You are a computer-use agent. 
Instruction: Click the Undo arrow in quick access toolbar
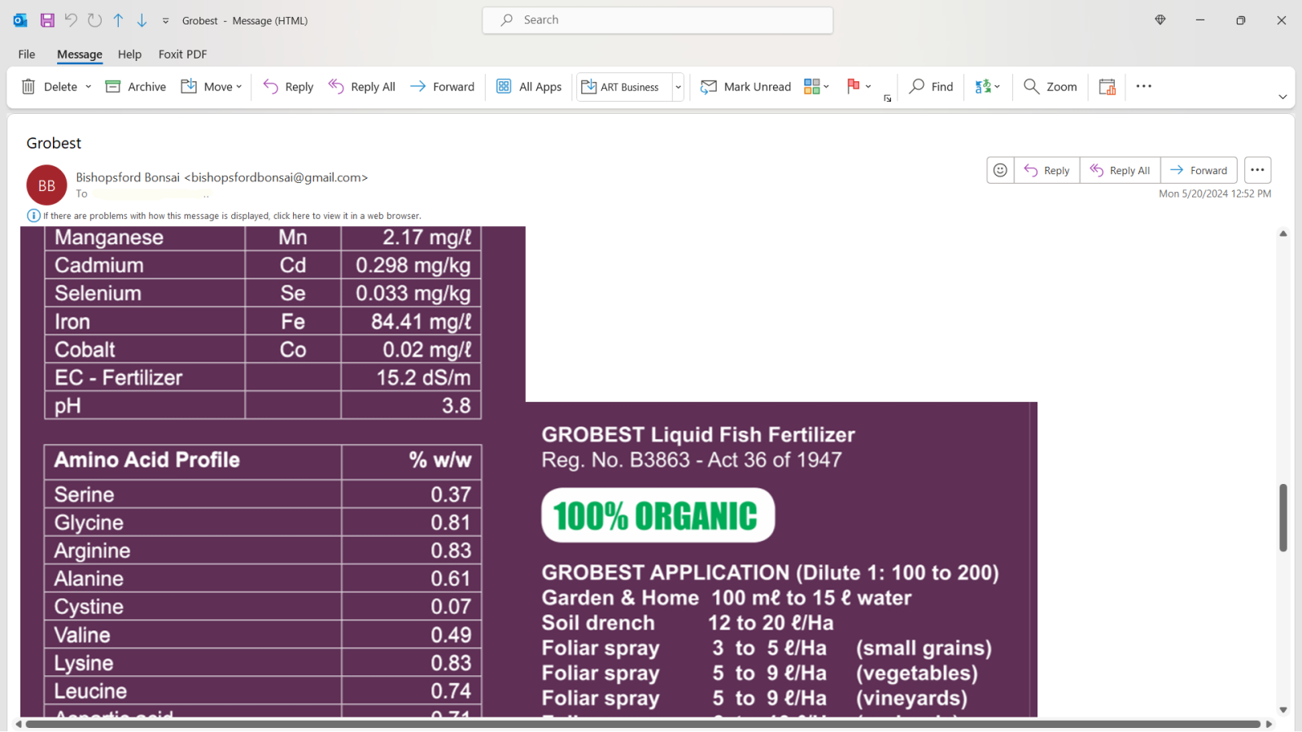pos(71,20)
